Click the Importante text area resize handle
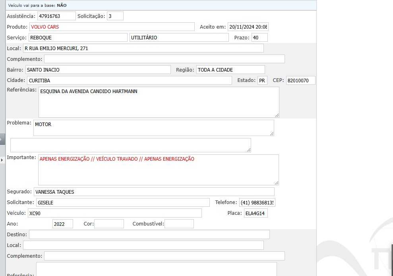This screenshot has height=276, width=393. point(277,183)
